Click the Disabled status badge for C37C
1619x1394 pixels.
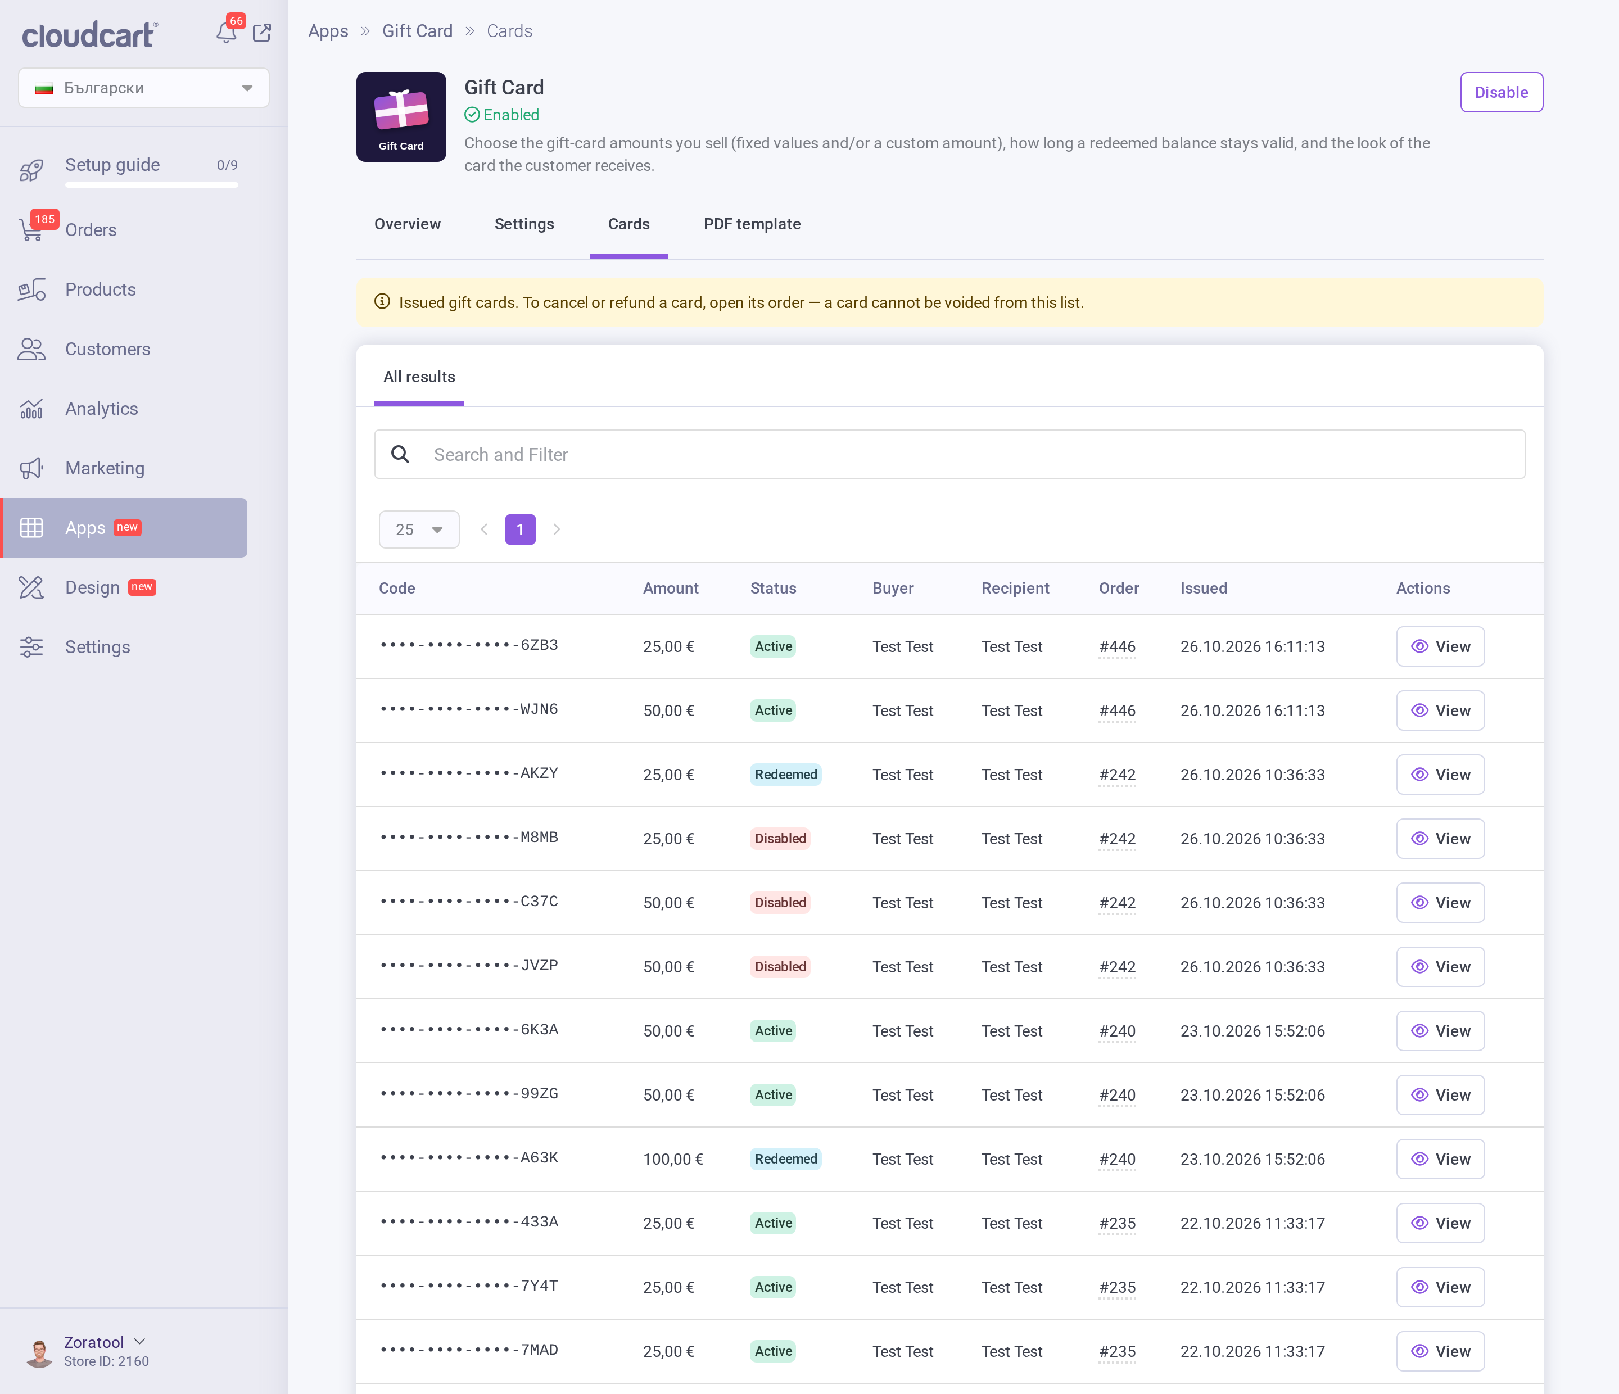click(x=780, y=903)
